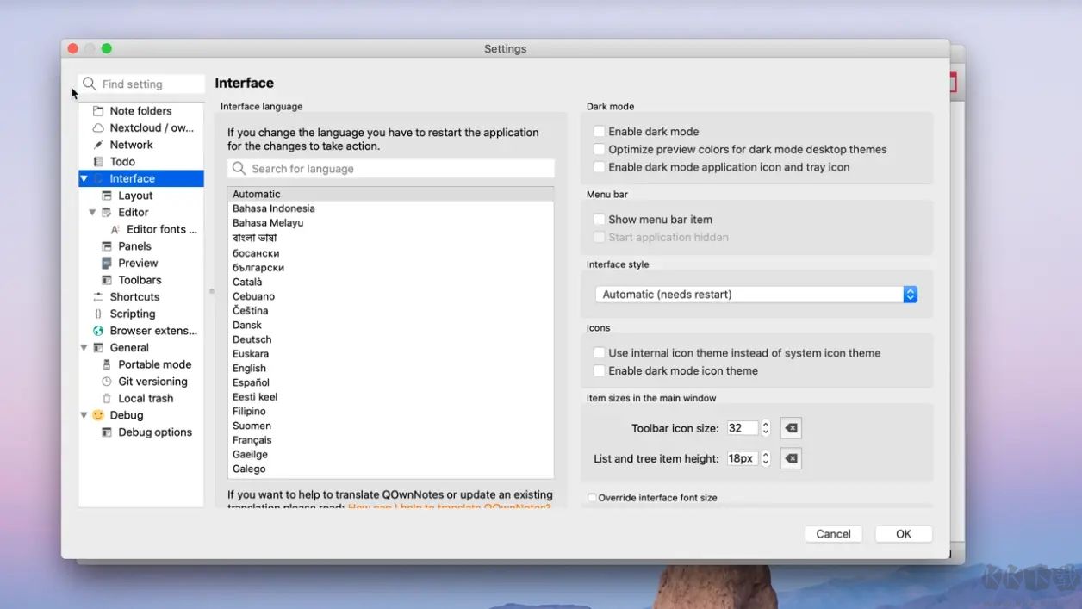Collapse the Editor tree node
Screen dimensions: 1082x609
[x=92, y=213]
